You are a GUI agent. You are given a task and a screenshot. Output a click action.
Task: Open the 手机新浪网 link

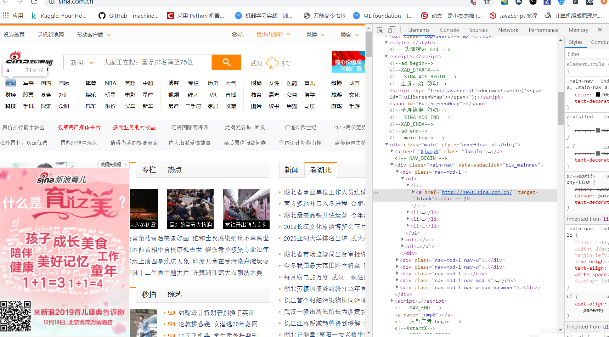point(51,34)
